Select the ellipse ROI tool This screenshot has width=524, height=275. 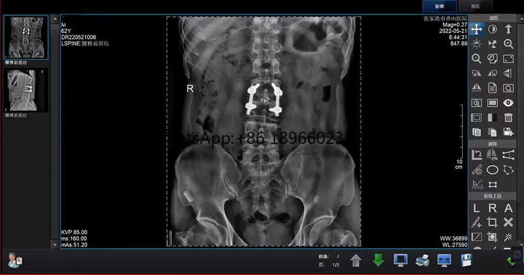pos(492,170)
